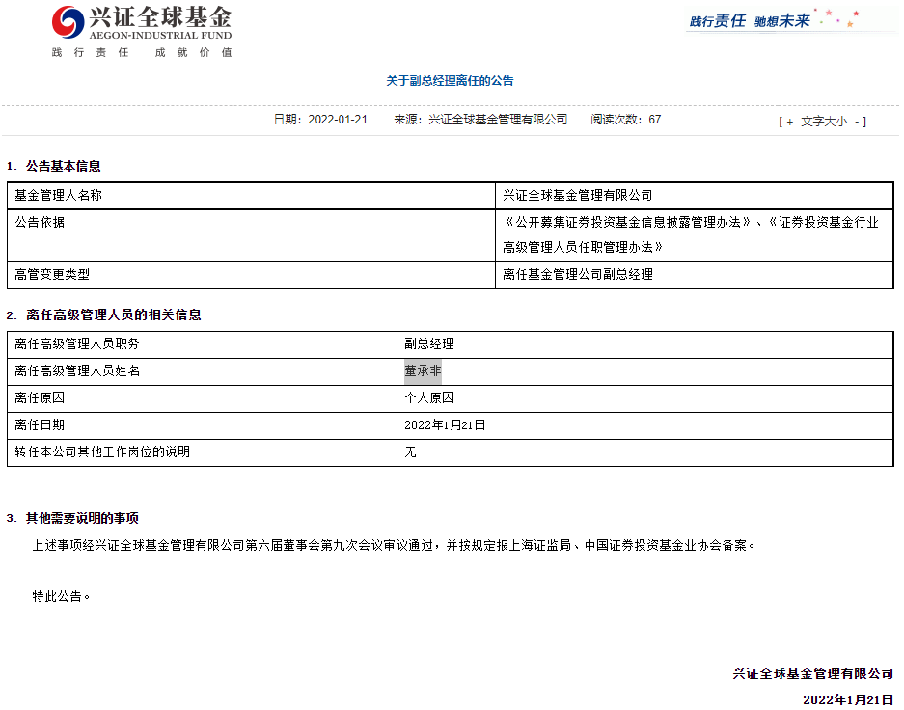This screenshot has width=904, height=710.
Task: Click the 无 value cell
Action: click(x=645, y=452)
